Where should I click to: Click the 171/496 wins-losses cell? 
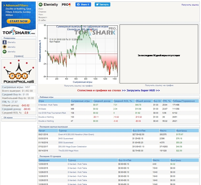coord(176,105)
